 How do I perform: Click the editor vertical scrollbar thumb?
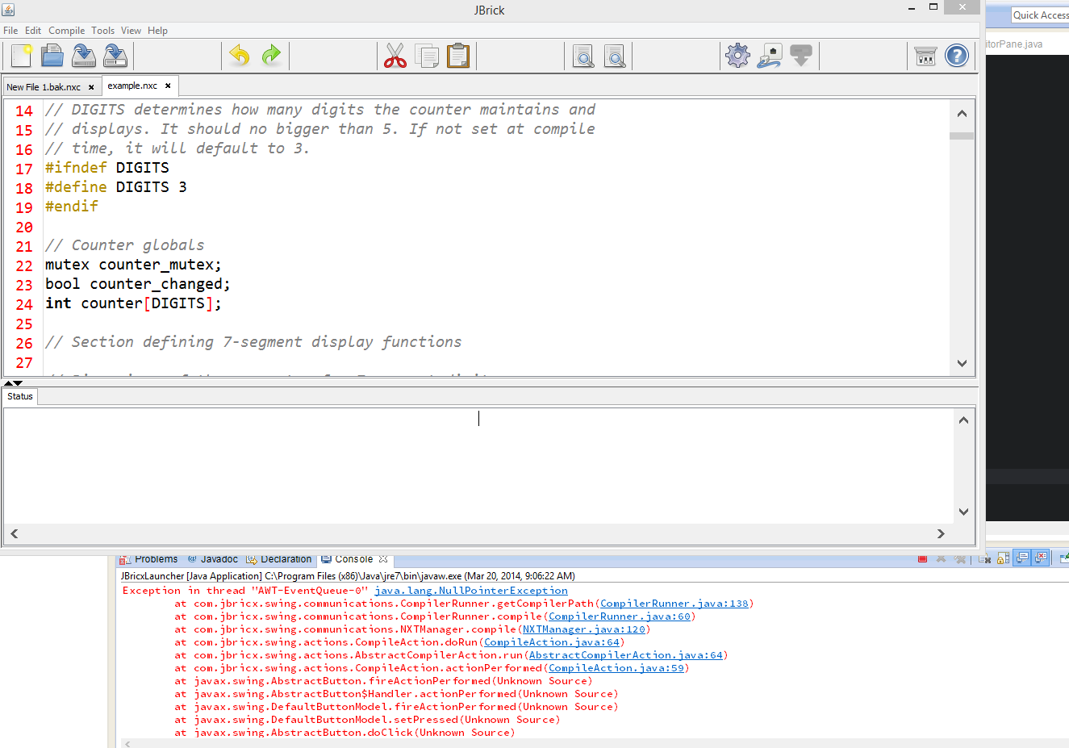[x=962, y=136]
